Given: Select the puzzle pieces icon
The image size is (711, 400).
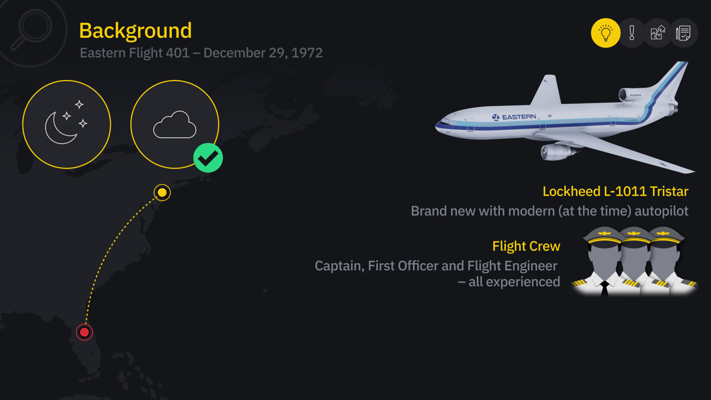Looking at the screenshot, I should point(658,33).
